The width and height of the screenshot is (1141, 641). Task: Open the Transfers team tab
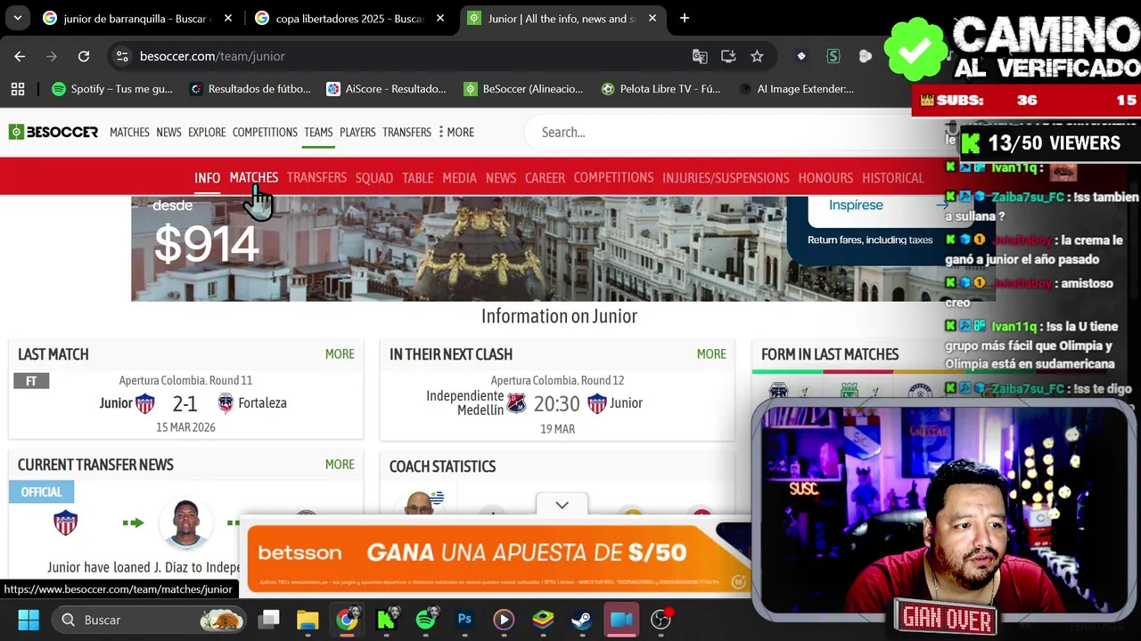[316, 178]
